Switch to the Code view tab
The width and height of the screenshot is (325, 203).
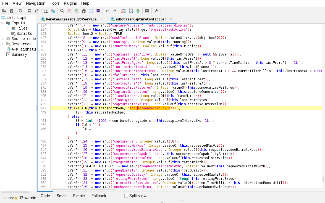point(45,196)
